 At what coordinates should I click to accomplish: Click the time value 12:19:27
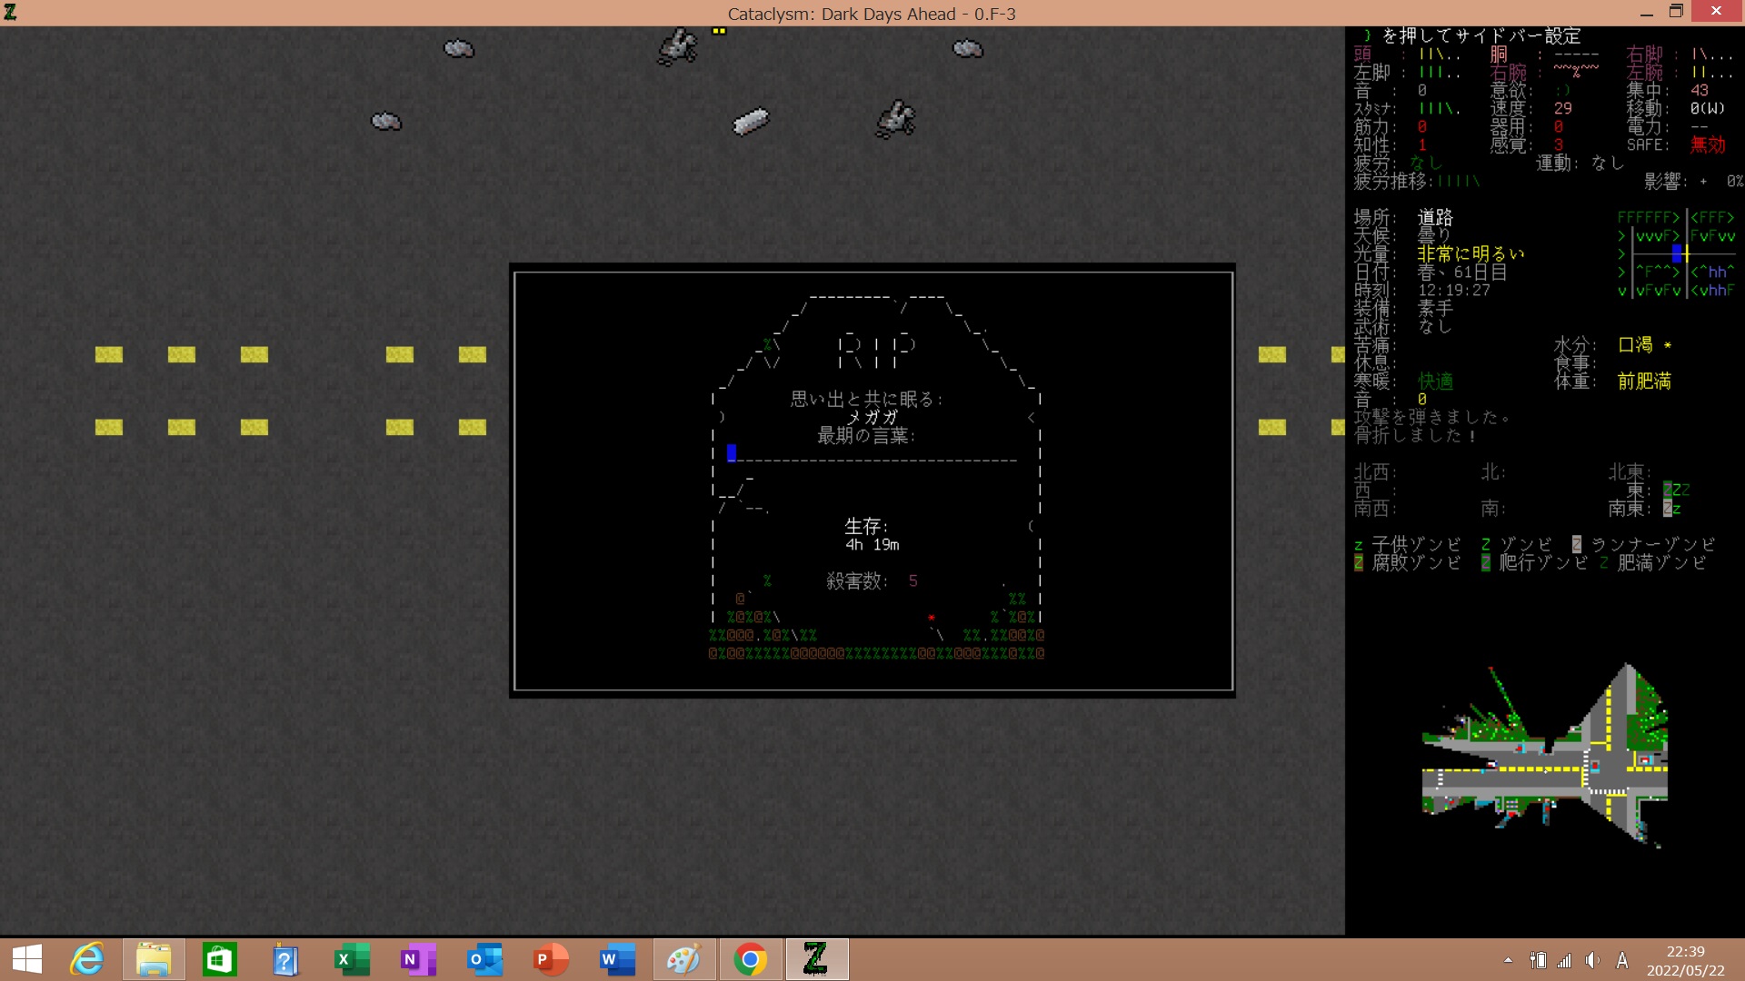(1454, 290)
